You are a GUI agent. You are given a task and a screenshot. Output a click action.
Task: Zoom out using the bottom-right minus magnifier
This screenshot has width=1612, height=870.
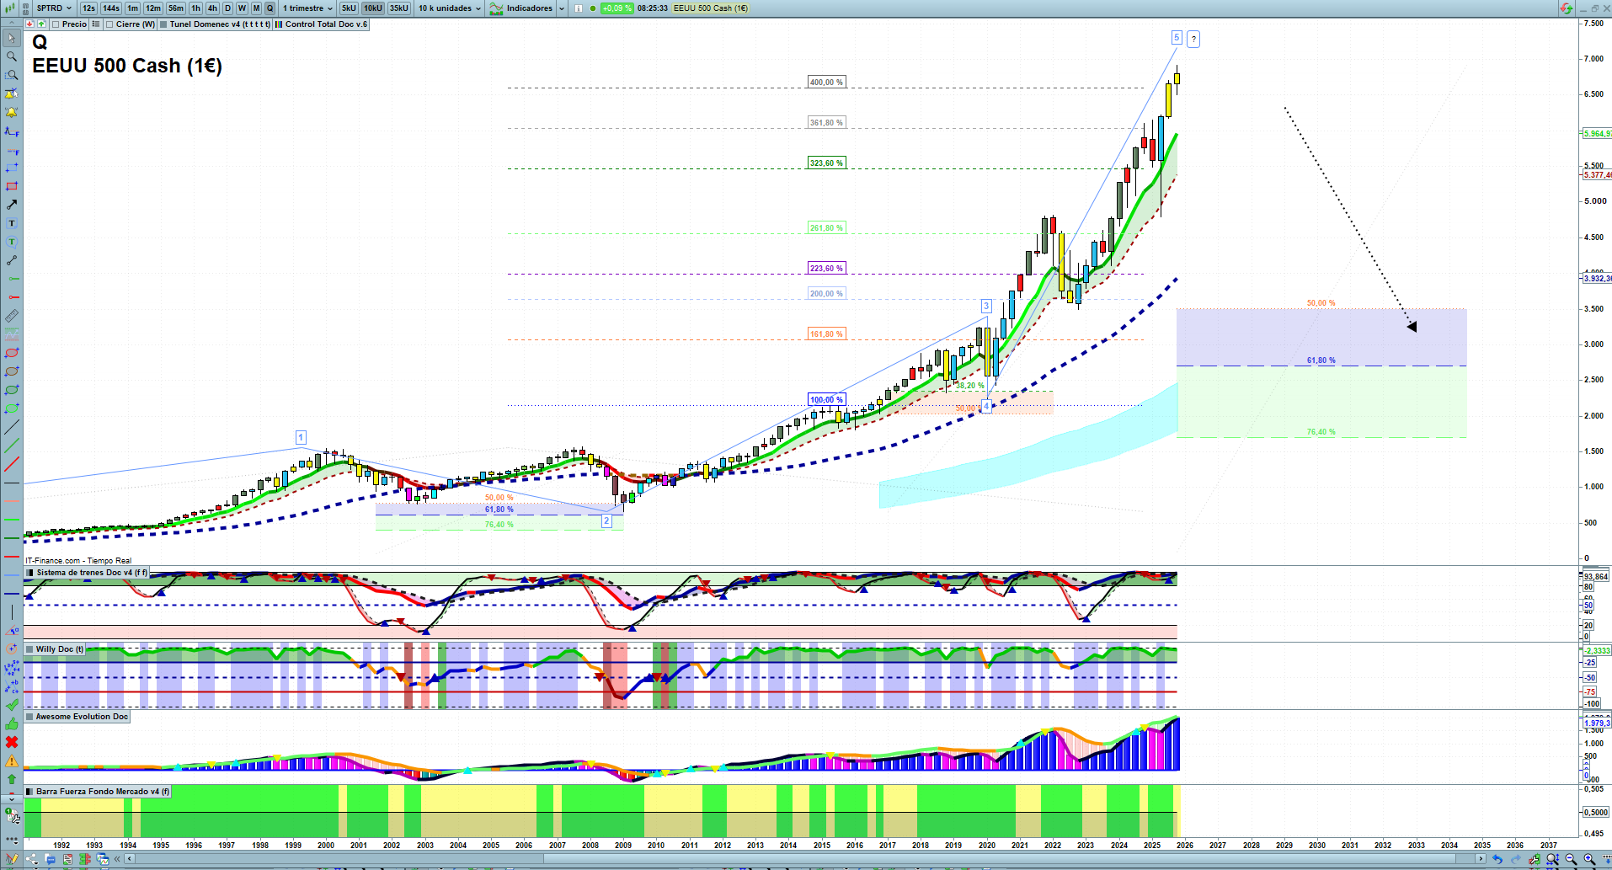[x=1571, y=859]
